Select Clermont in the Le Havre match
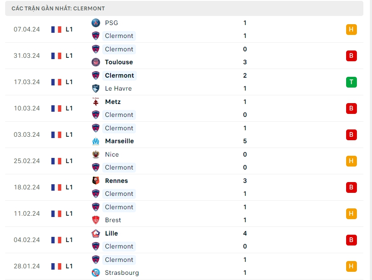The width and height of the screenshot is (372, 280). click(x=119, y=76)
